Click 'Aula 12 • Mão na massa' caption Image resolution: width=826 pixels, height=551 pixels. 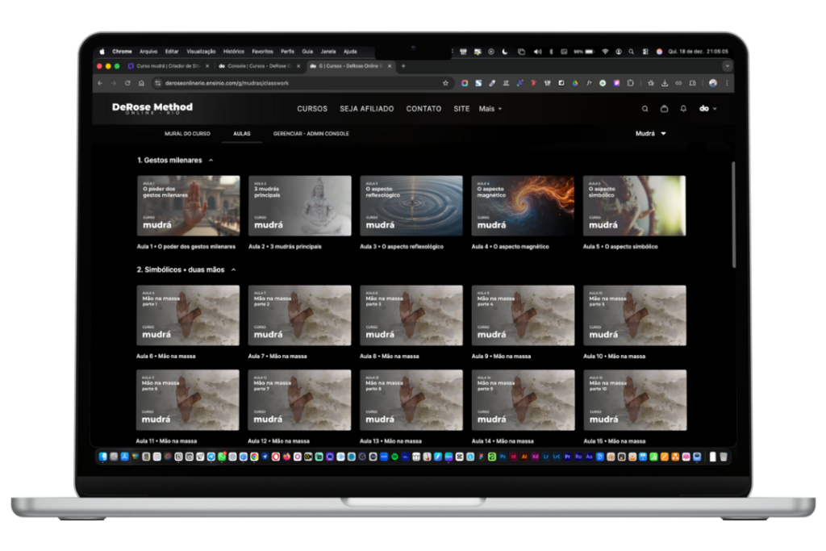tap(278, 441)
